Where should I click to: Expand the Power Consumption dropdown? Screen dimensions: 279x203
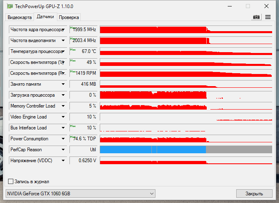click(x=63, y=139)
